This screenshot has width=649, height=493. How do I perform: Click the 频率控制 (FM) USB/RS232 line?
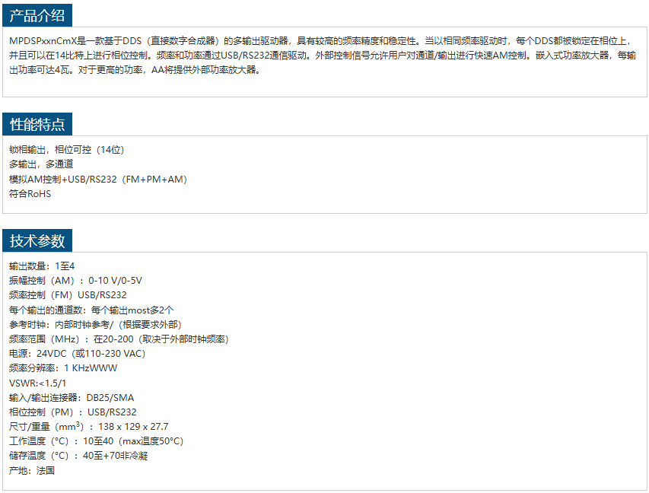coord(68,295)
